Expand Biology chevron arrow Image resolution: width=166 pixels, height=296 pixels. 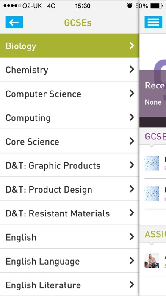[x=132, y=46]
